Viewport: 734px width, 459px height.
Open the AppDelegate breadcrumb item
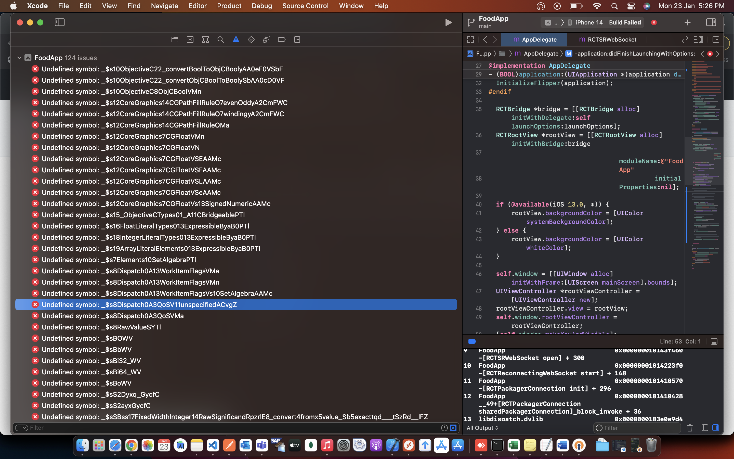[536, 54]
